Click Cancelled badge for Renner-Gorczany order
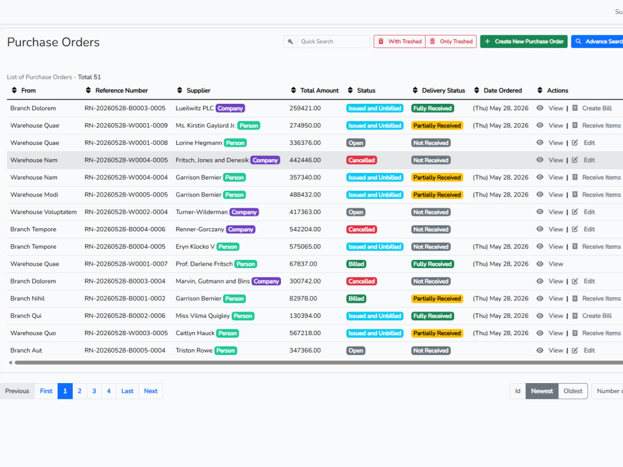Image resolution: width=623 pixels, height=467 pixels. coord(361,229)
